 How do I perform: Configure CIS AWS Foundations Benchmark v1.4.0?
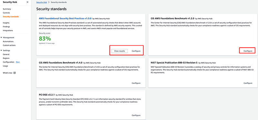tap(136, 83)
